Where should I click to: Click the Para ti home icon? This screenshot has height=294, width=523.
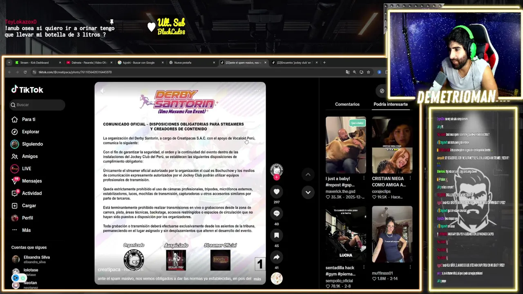tap(15, 119)
